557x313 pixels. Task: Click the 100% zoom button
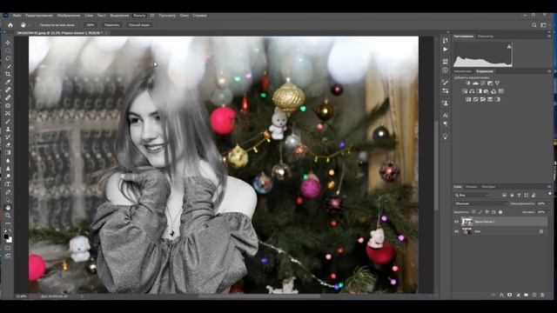coord(91,25)
